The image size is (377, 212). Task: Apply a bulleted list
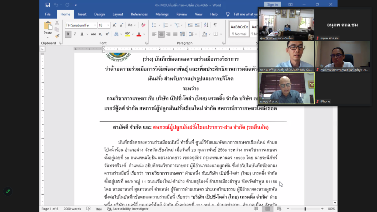pos(154,25)
